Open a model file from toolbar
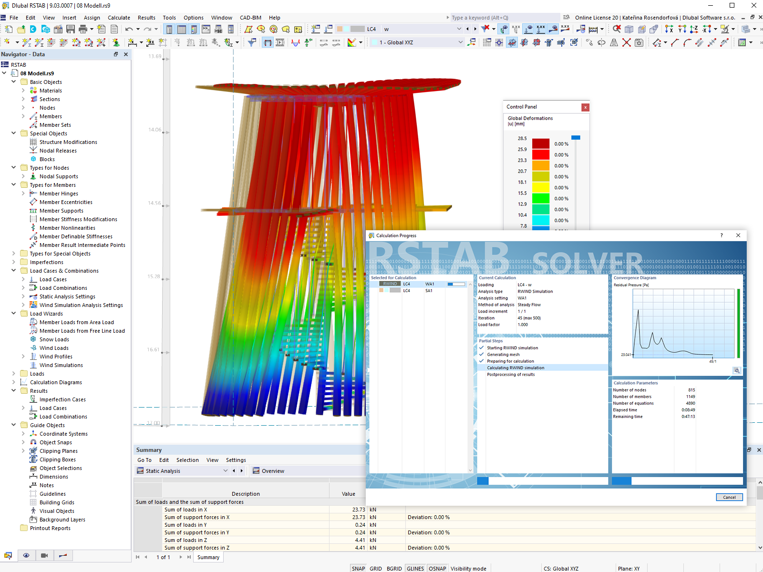Viewport: 763px width, 572px height. pos(21,29)
